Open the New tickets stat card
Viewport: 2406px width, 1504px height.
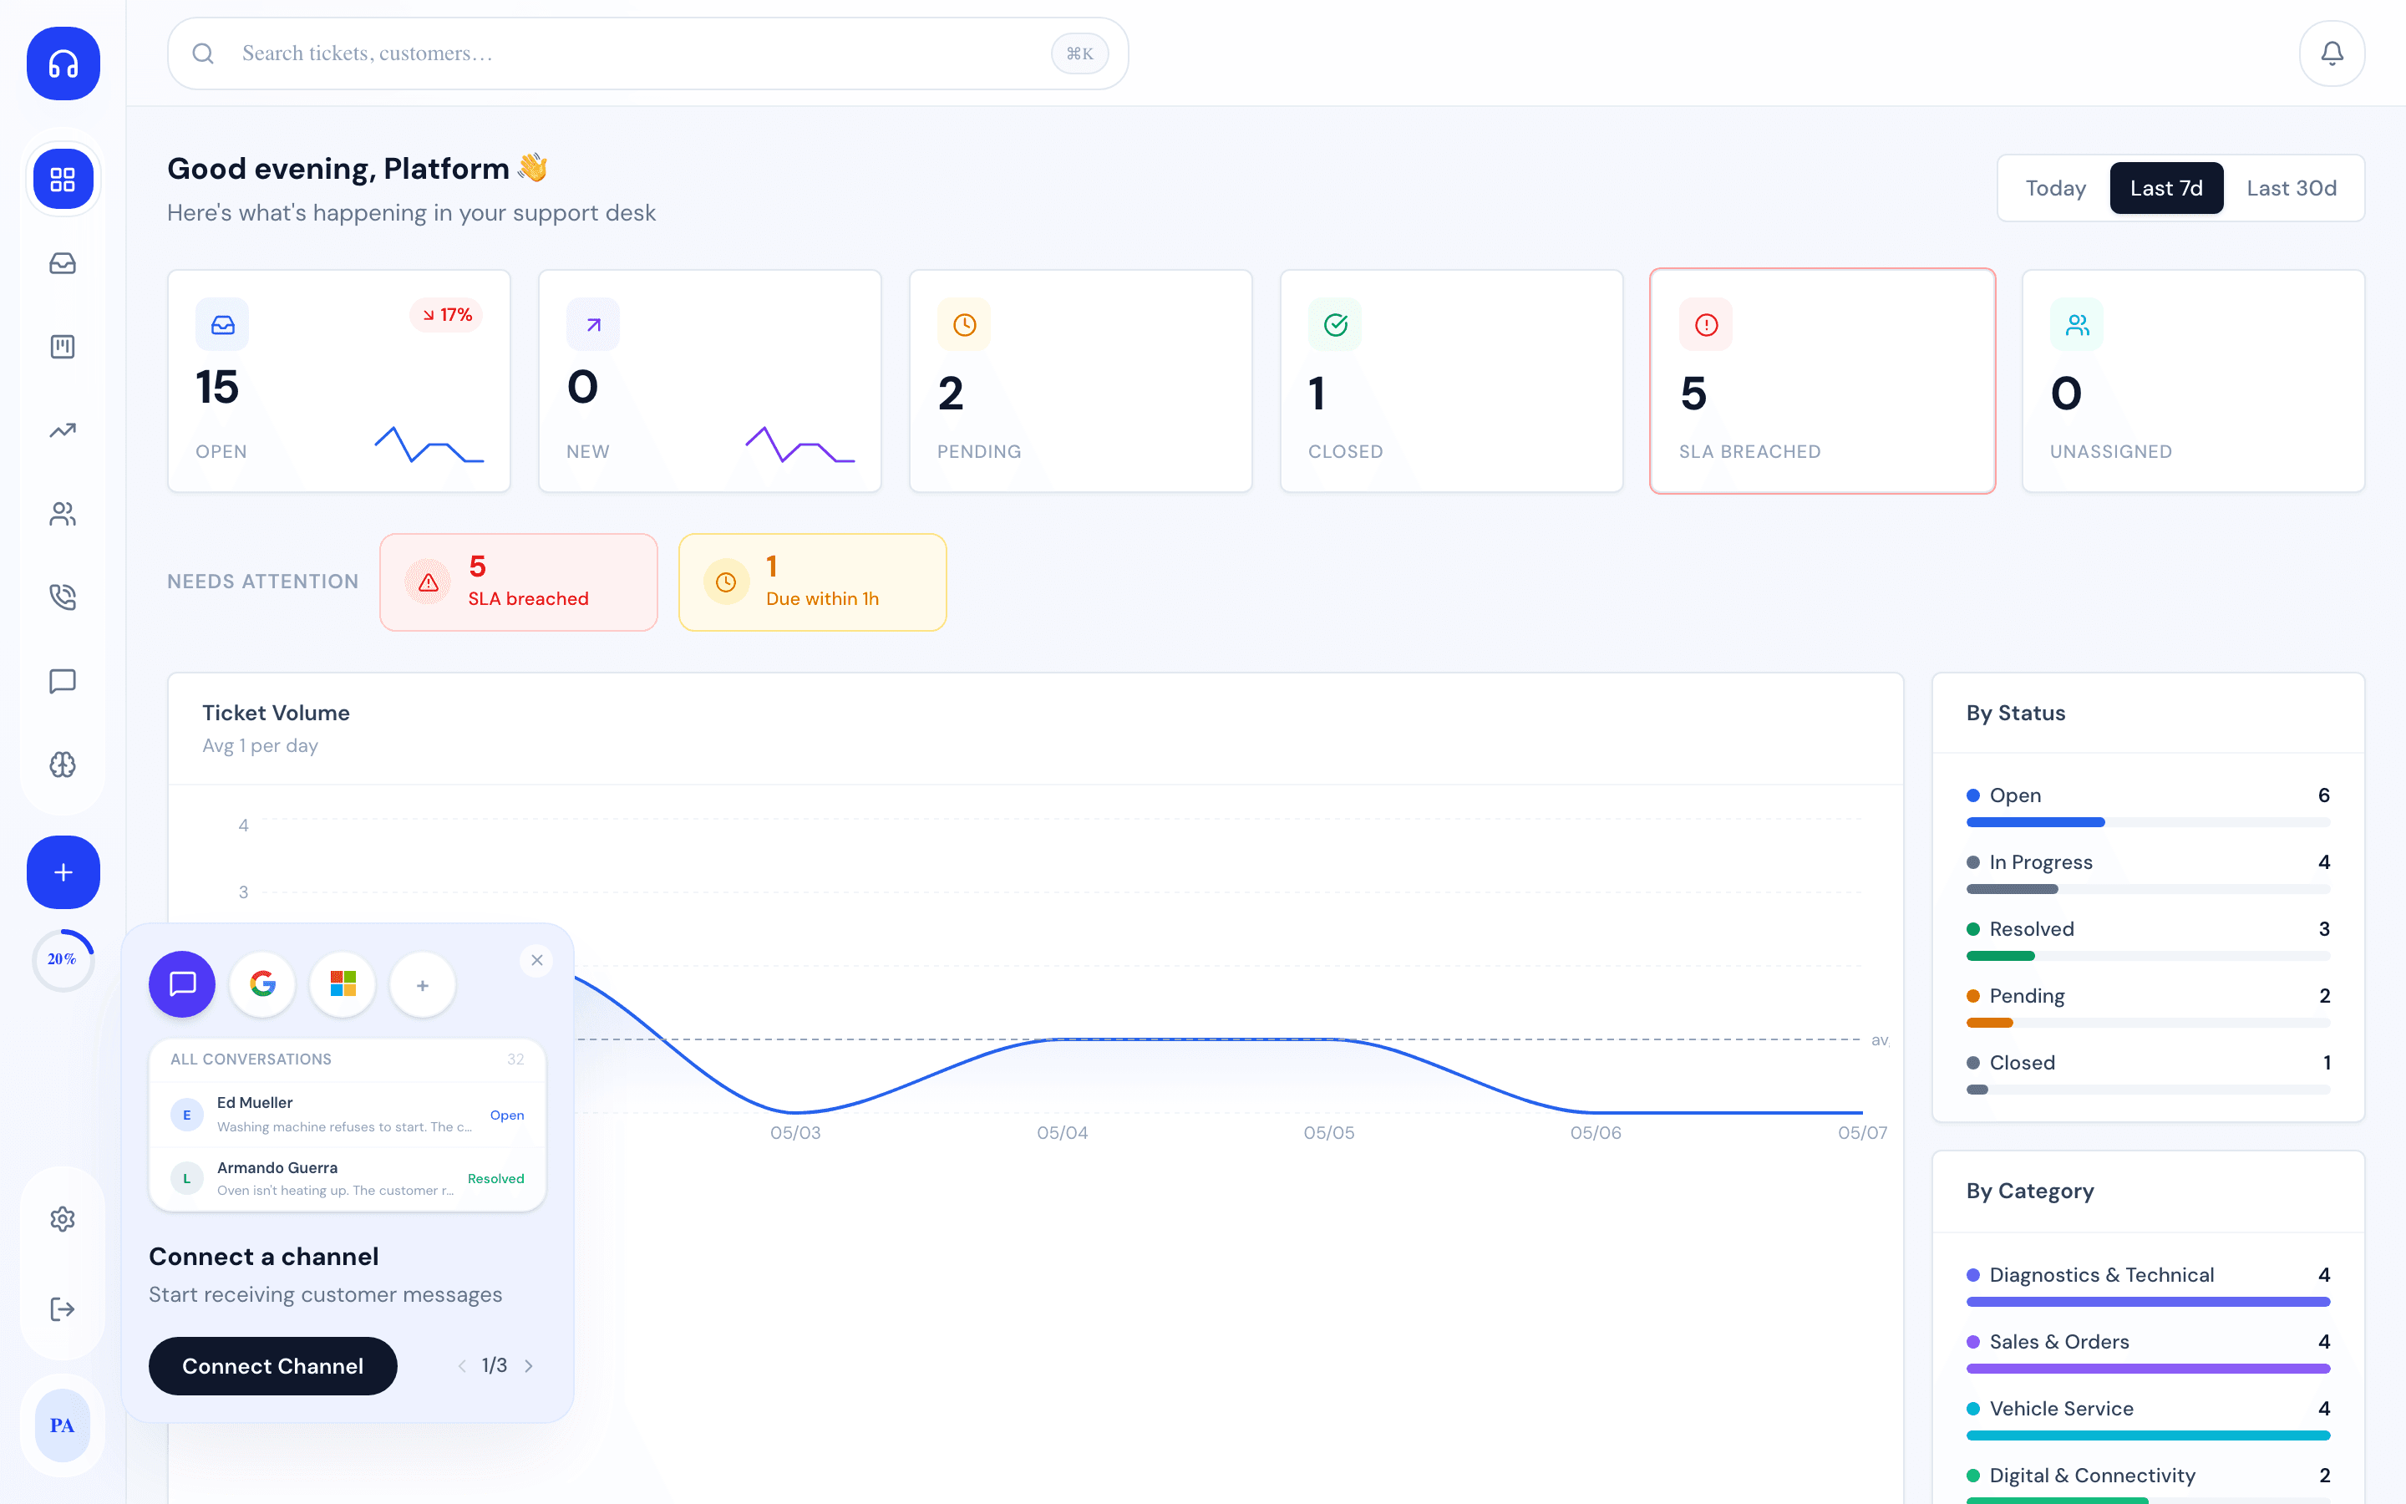(710, 381)
